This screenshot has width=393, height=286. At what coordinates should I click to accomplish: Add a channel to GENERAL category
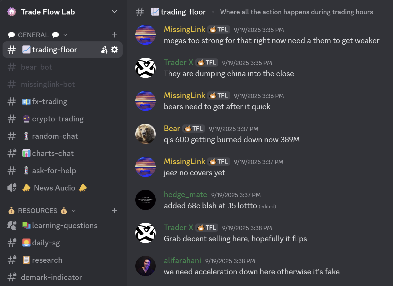tap(114, 35)
